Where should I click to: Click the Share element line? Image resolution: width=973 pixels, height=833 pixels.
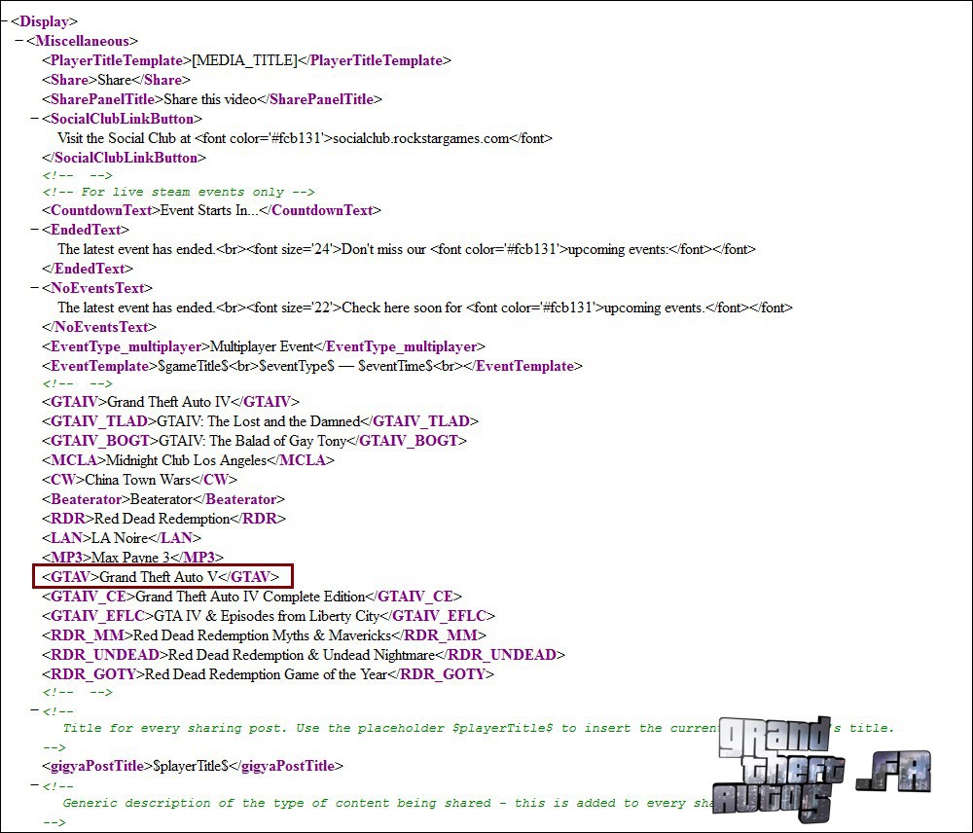pyautogui.click(x=116, y=80)
